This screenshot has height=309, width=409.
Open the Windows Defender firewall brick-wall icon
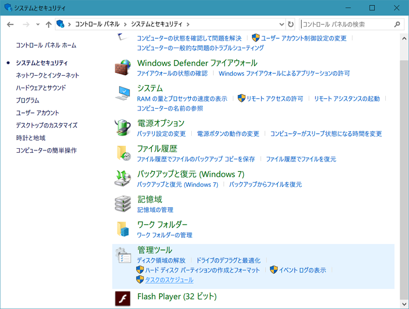click(x=123, y=67)
